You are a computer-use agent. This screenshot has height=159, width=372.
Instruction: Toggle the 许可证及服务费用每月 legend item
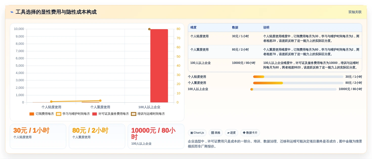(111, 114)
